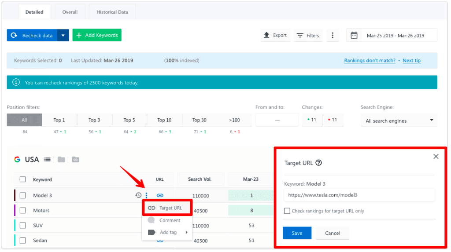This screenshot has width=451, height=252.
Task: Filter positions by >100
Action: click(234, 120)
